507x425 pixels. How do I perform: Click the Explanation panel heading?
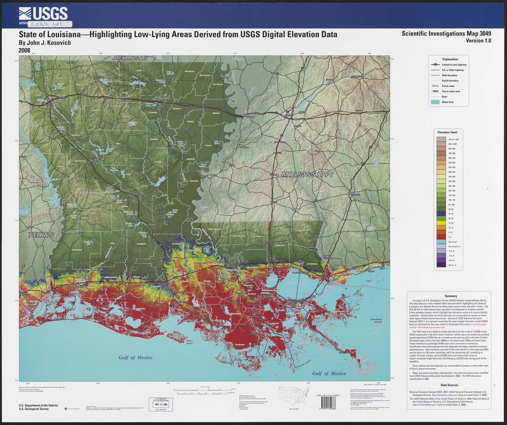tap(451, 59)
